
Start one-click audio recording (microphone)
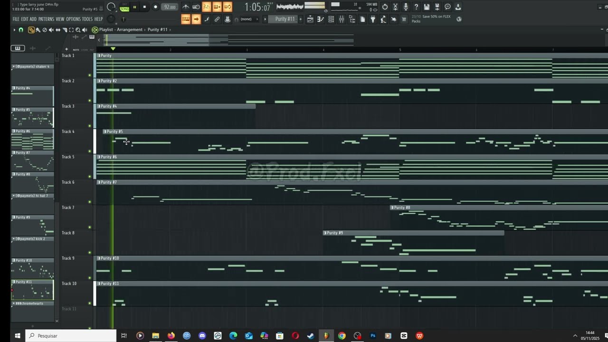coord(406,7)
